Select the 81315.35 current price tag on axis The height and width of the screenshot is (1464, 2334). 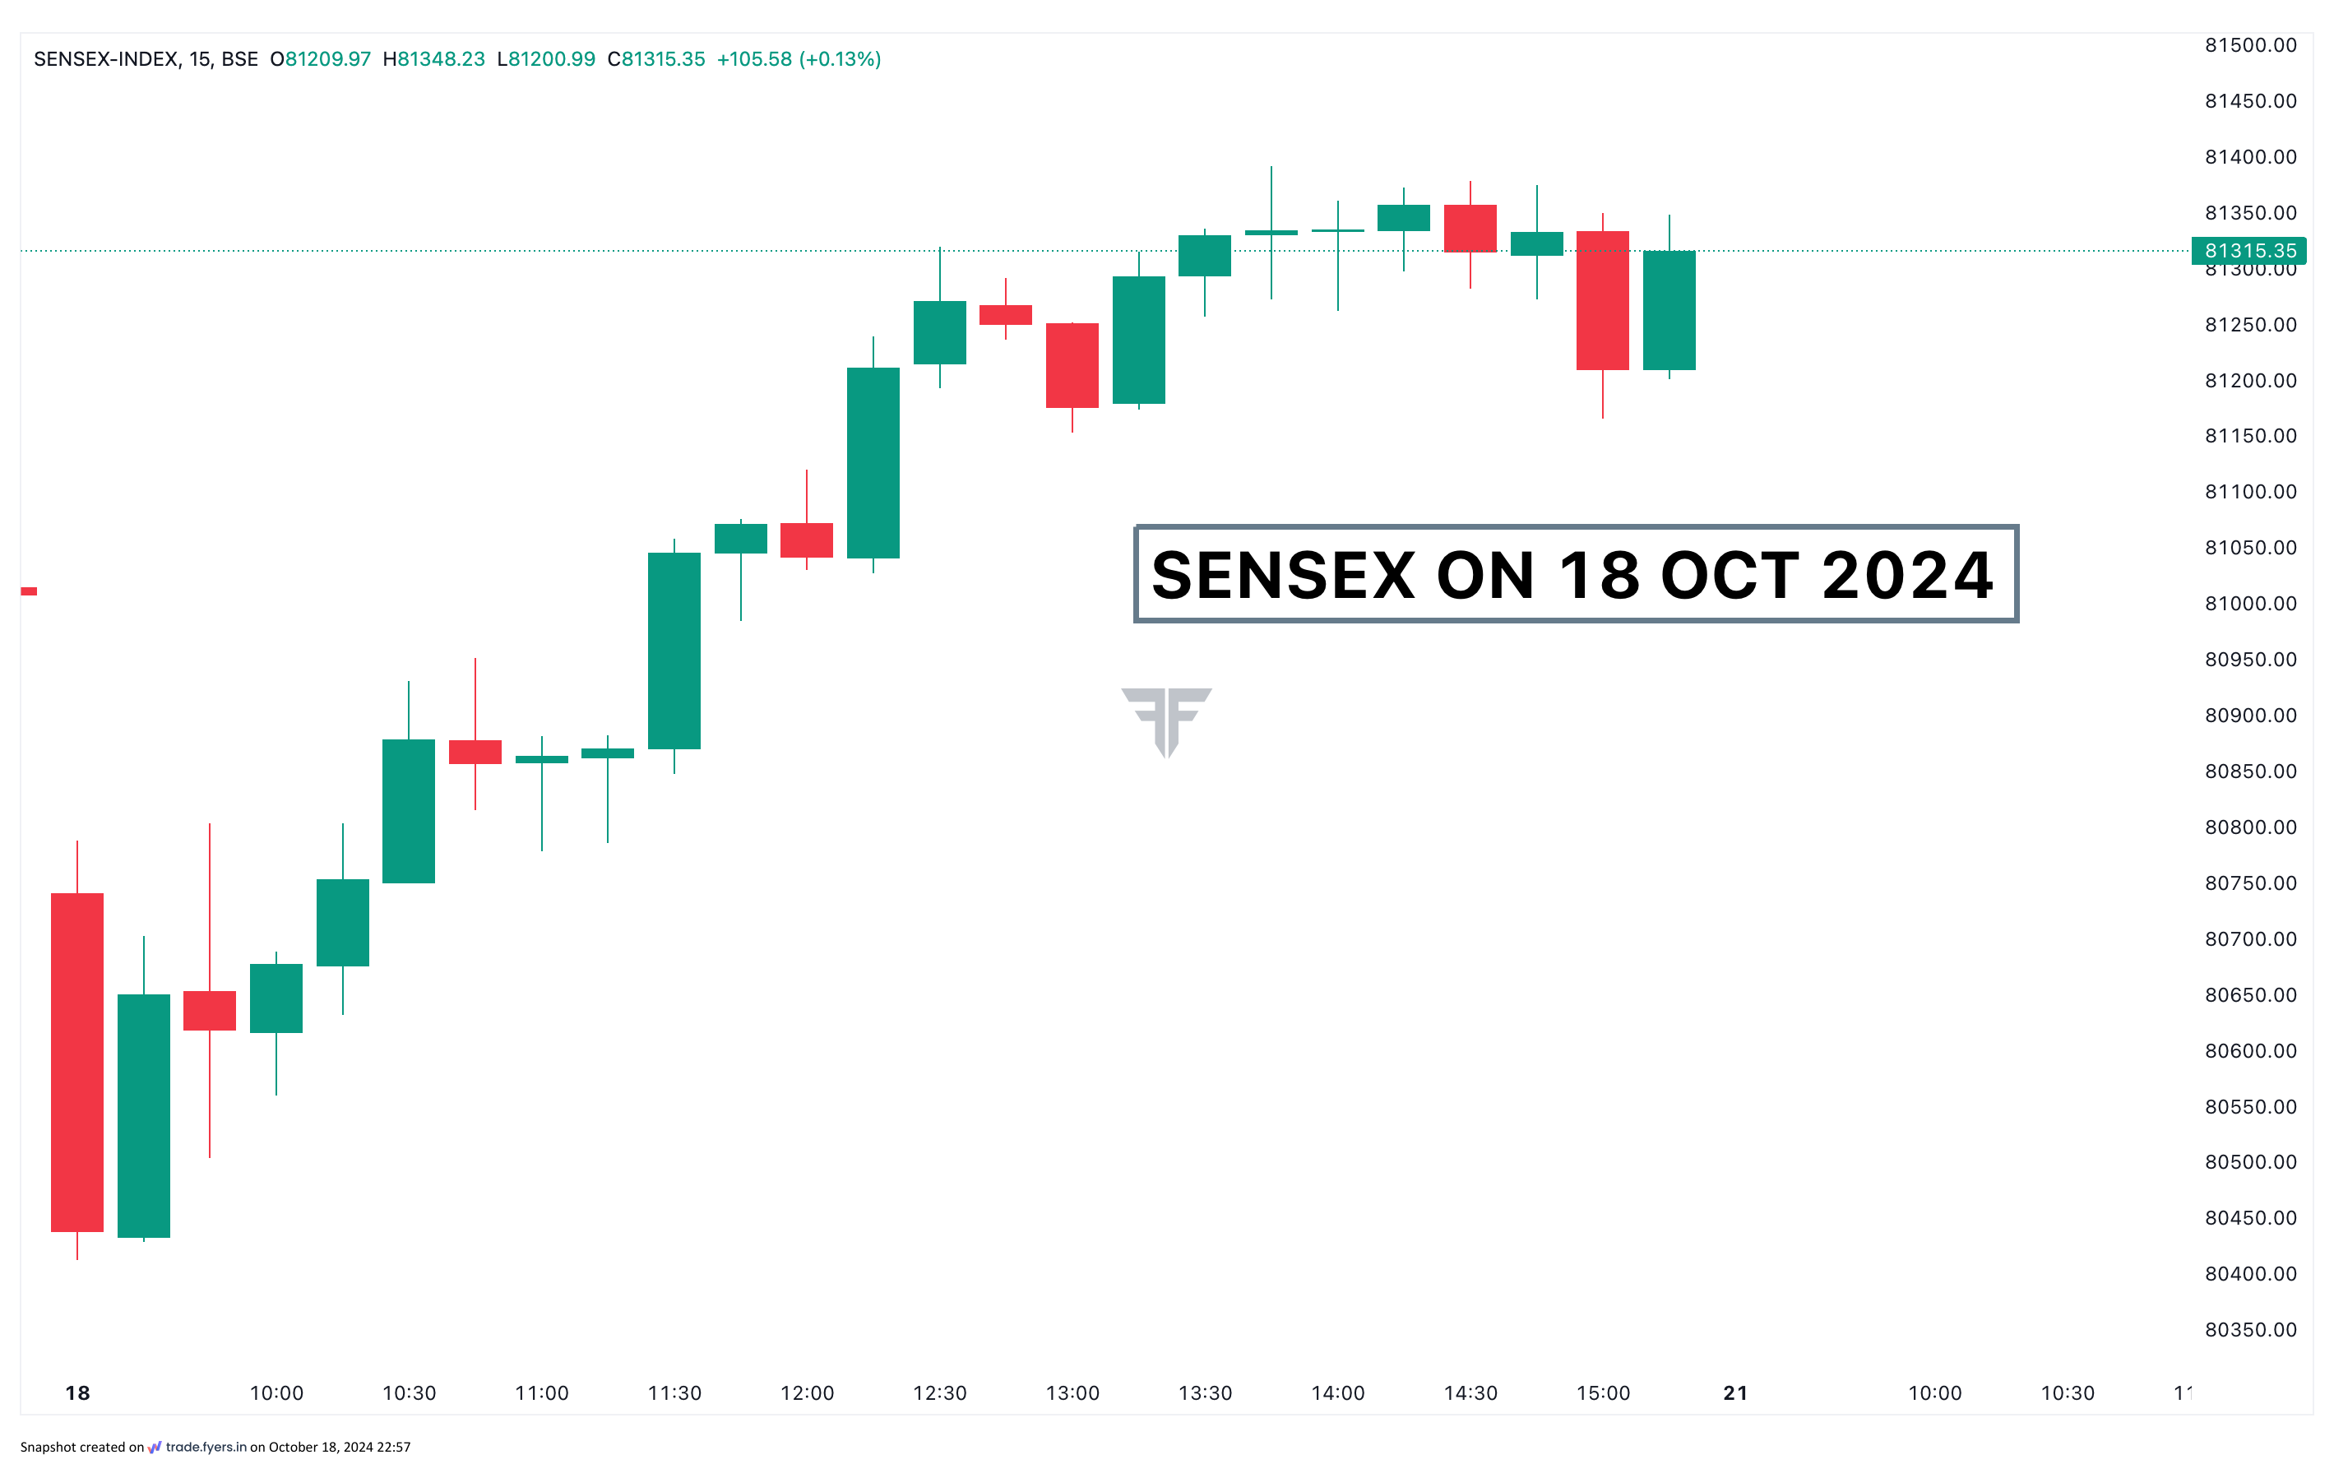2248,251
